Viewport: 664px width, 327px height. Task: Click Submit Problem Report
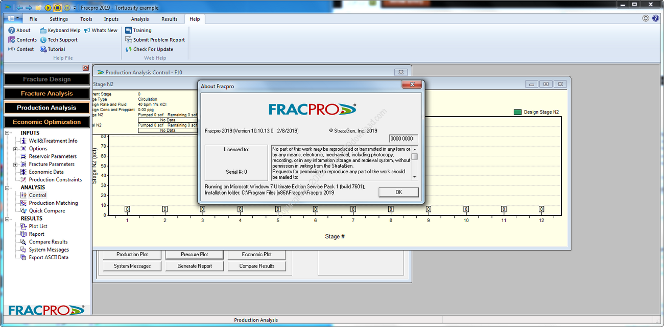pyautogui.click(x=155, y=40)
